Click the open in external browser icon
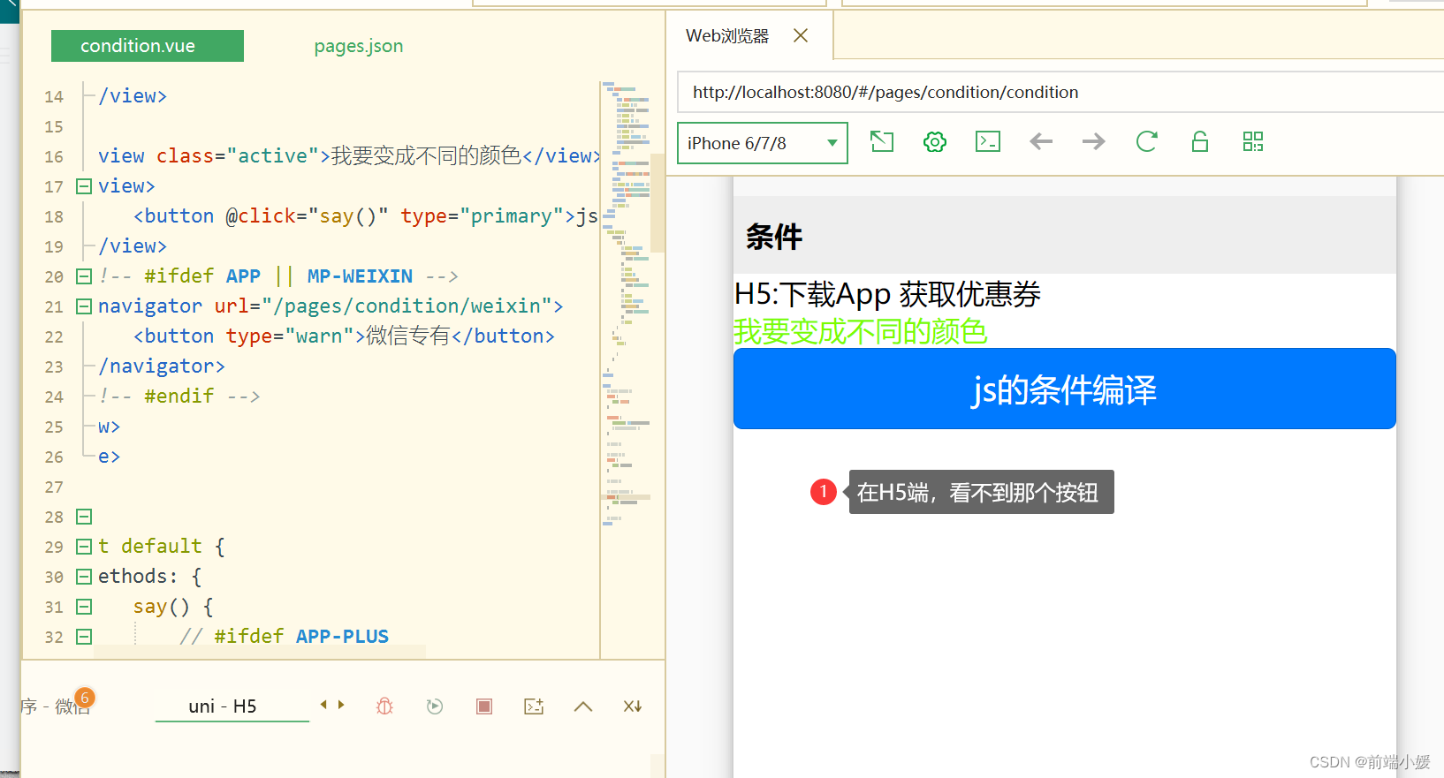Screen dimensions: 1444x778 point(882,141)
